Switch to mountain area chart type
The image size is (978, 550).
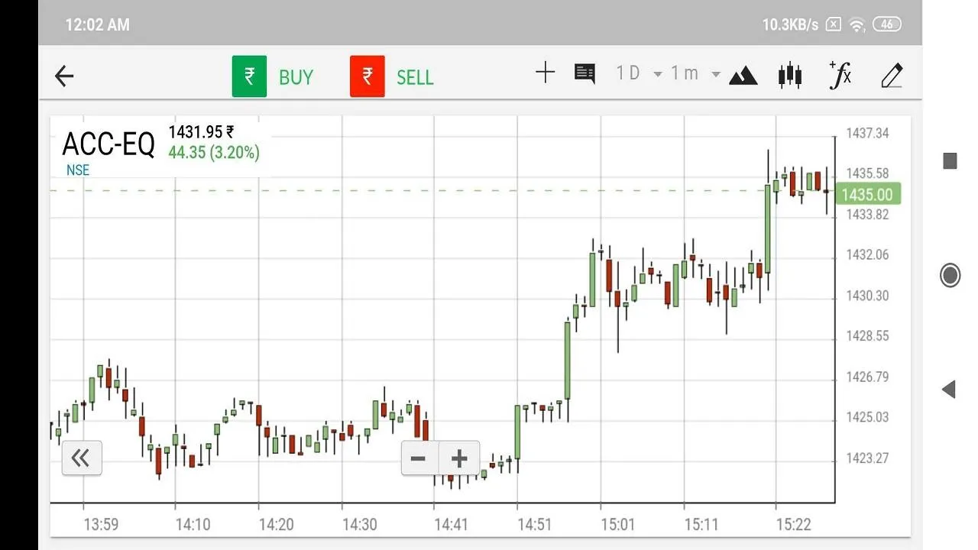(743, 76)
